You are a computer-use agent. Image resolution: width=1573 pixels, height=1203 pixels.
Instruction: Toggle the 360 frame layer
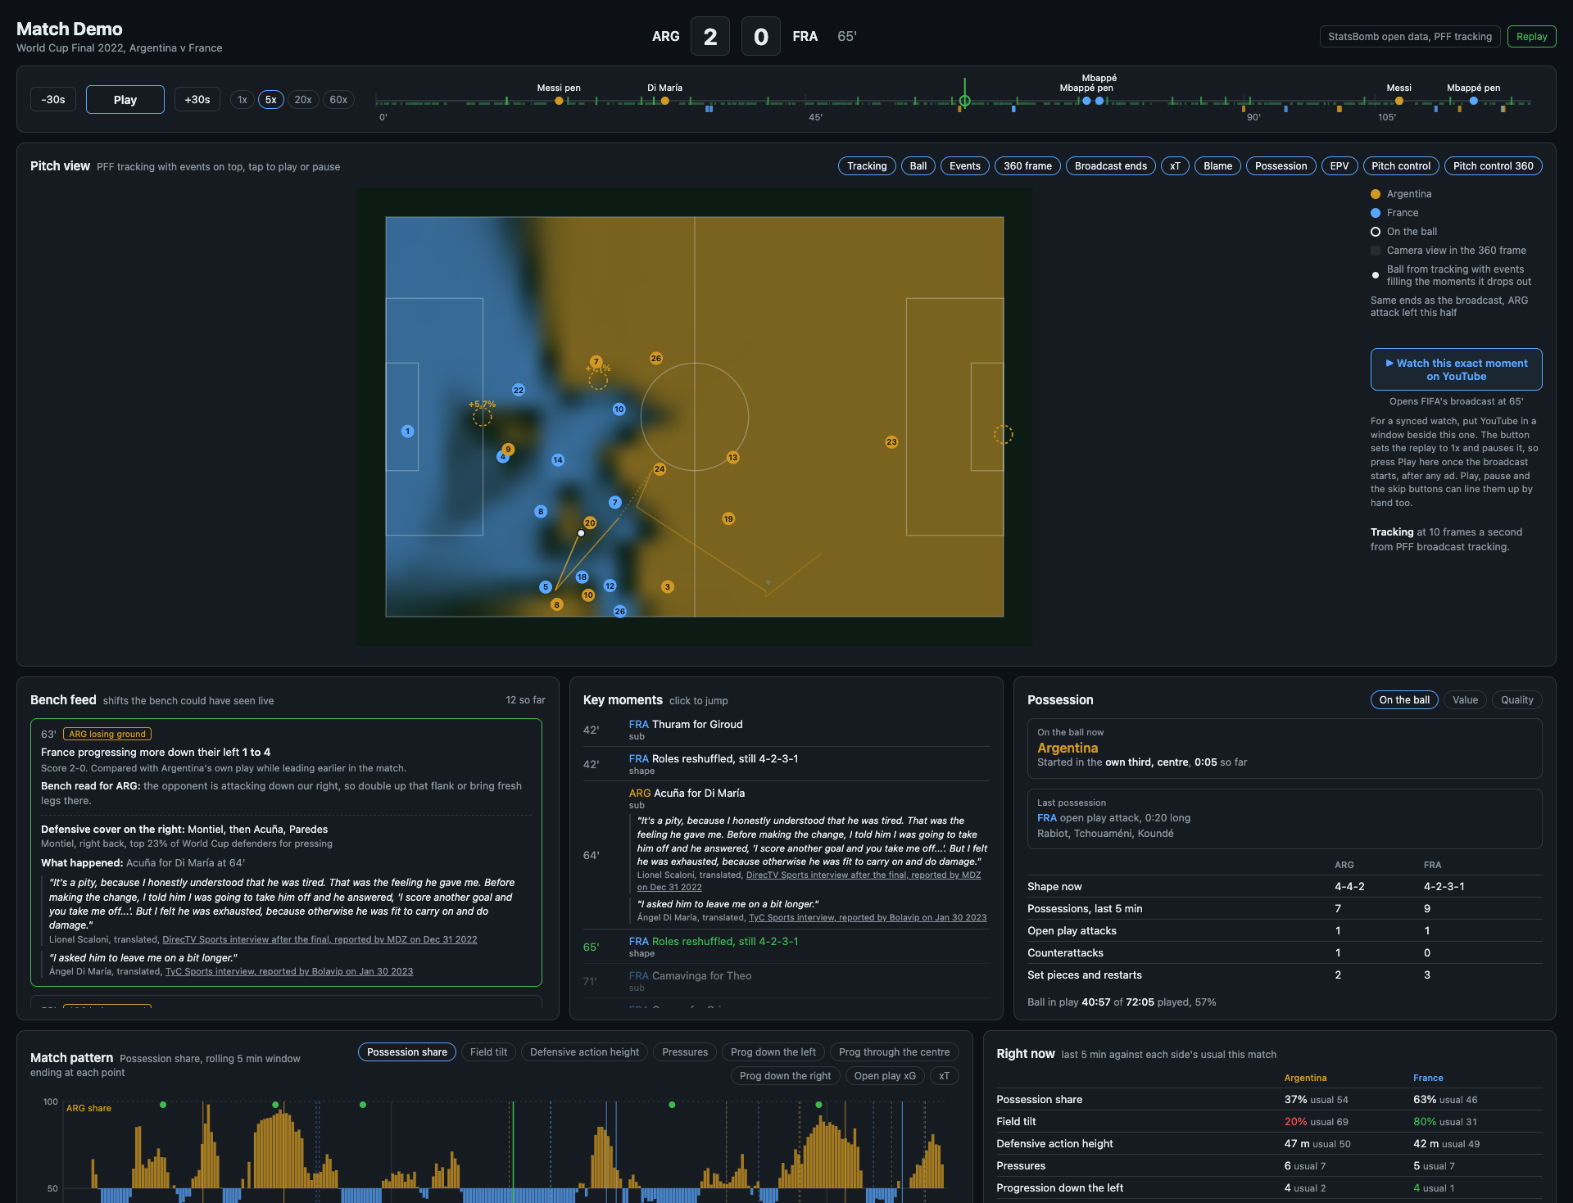click(x=1027, y=166)
